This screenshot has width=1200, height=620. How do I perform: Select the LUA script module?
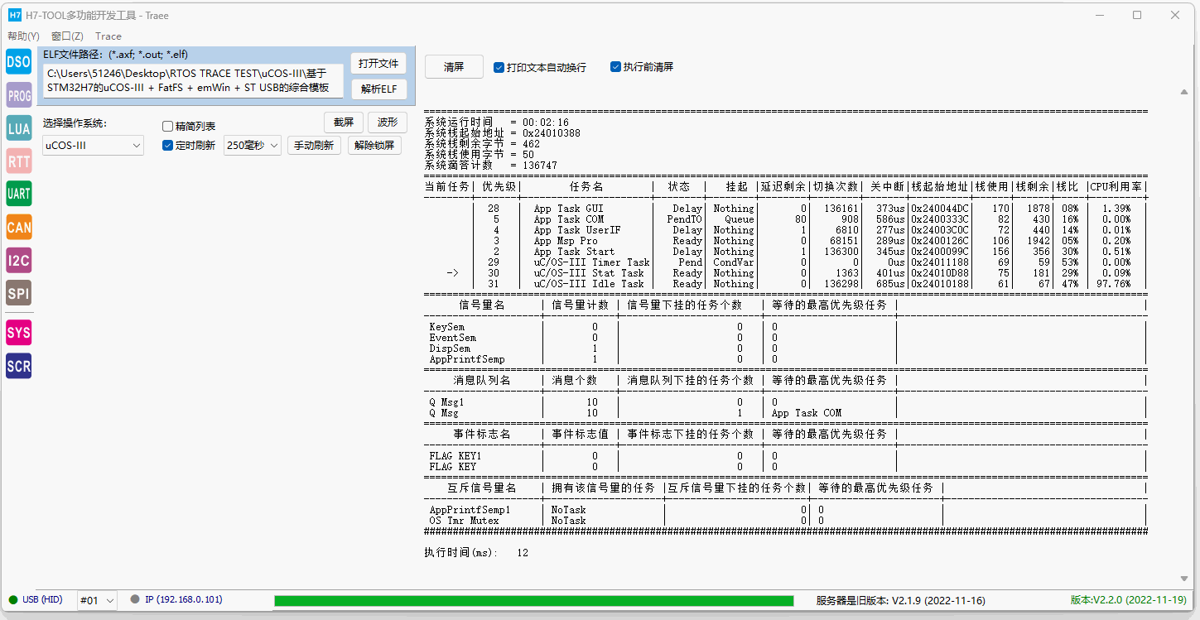tap(18, 128)
